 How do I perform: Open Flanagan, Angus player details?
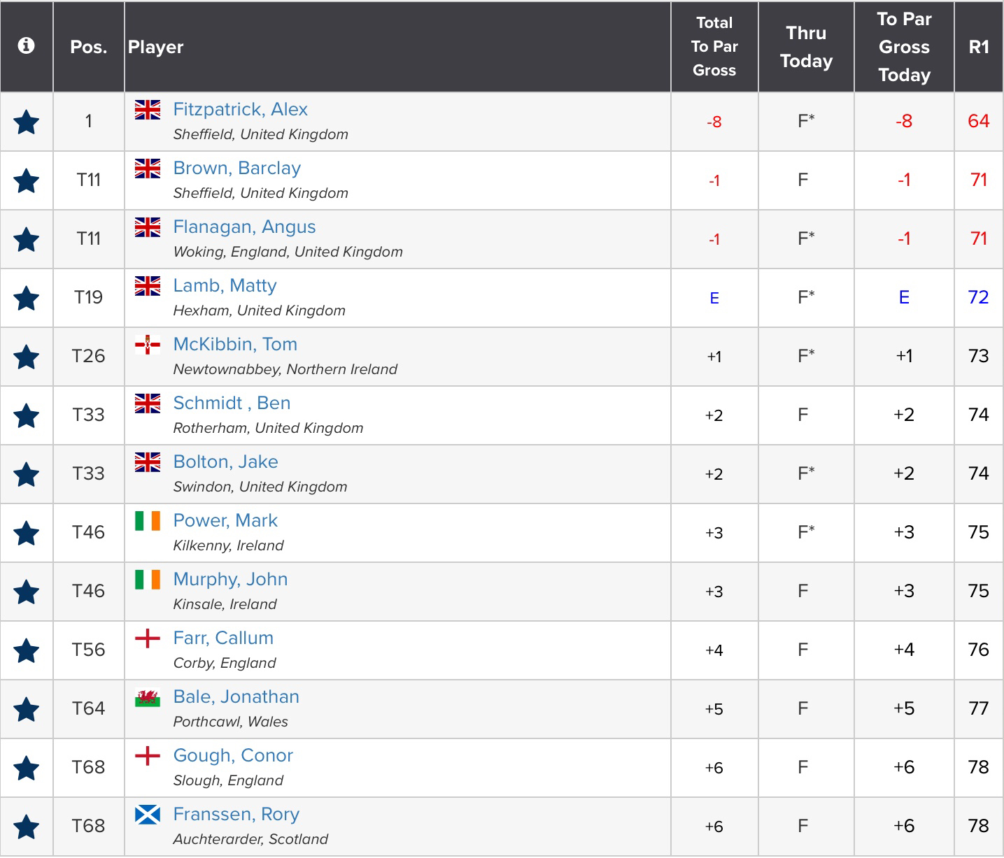(x=244, y=227)
